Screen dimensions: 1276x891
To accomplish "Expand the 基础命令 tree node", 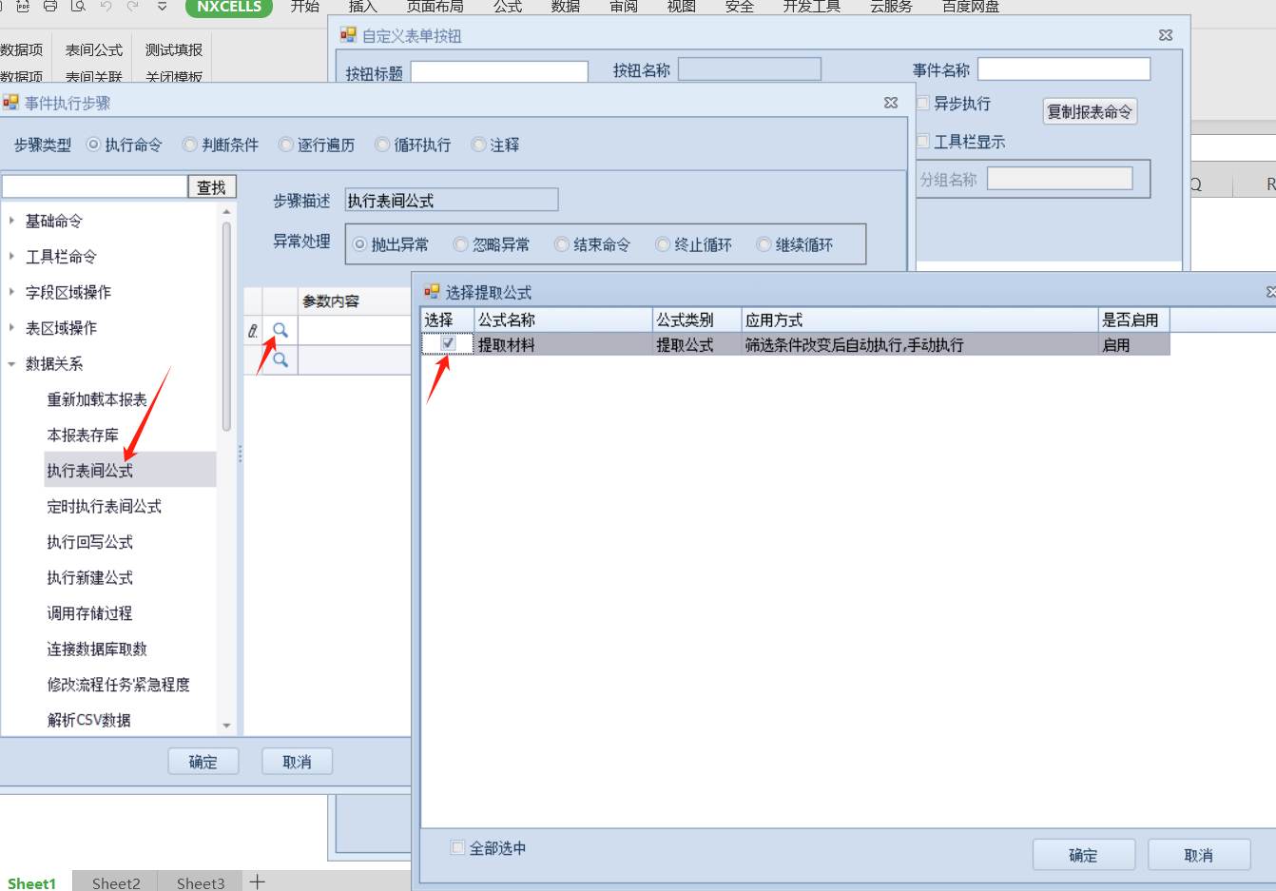I will tap(11, 221).
